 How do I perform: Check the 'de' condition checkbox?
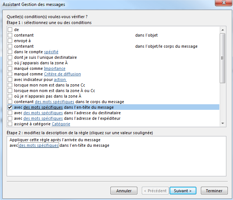pos(10,30)
